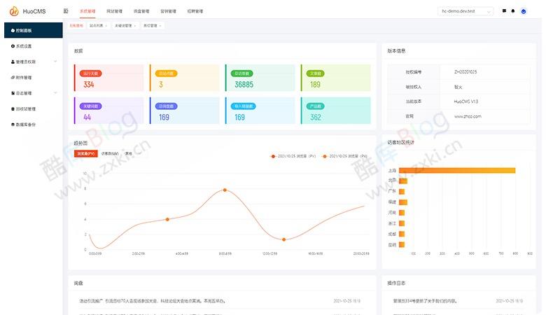Click the red 运行天数 badge
Screen dimensions: 546x315
90,73
